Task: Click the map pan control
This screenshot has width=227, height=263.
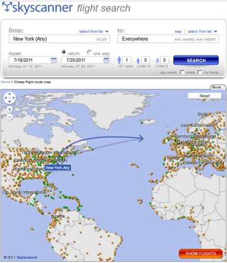Action: pos(9,98)
